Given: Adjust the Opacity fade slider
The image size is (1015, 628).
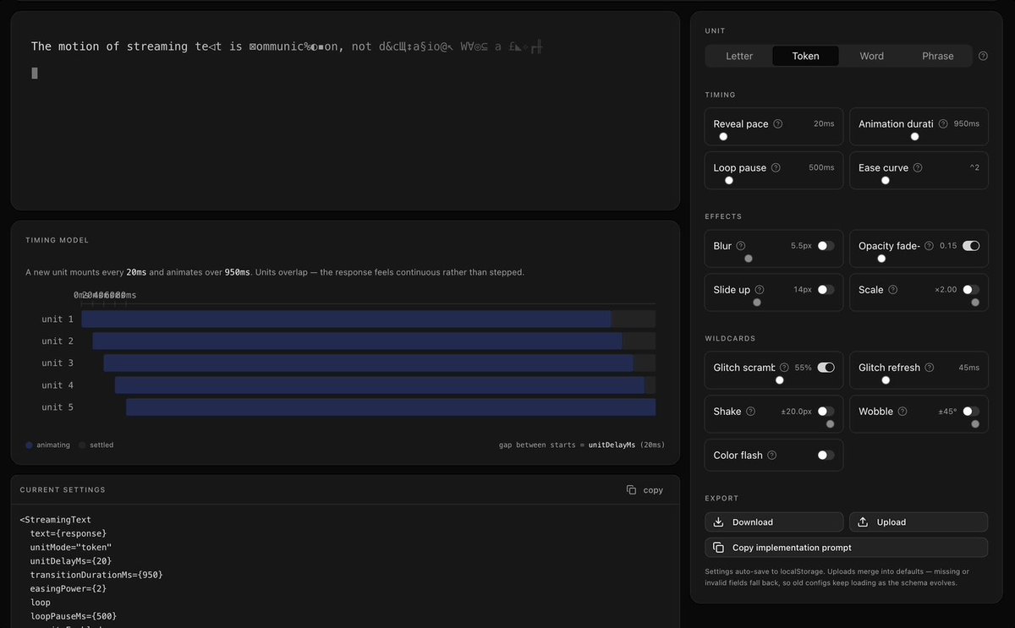Looking at the screenshot, I should tap(881, 259).
